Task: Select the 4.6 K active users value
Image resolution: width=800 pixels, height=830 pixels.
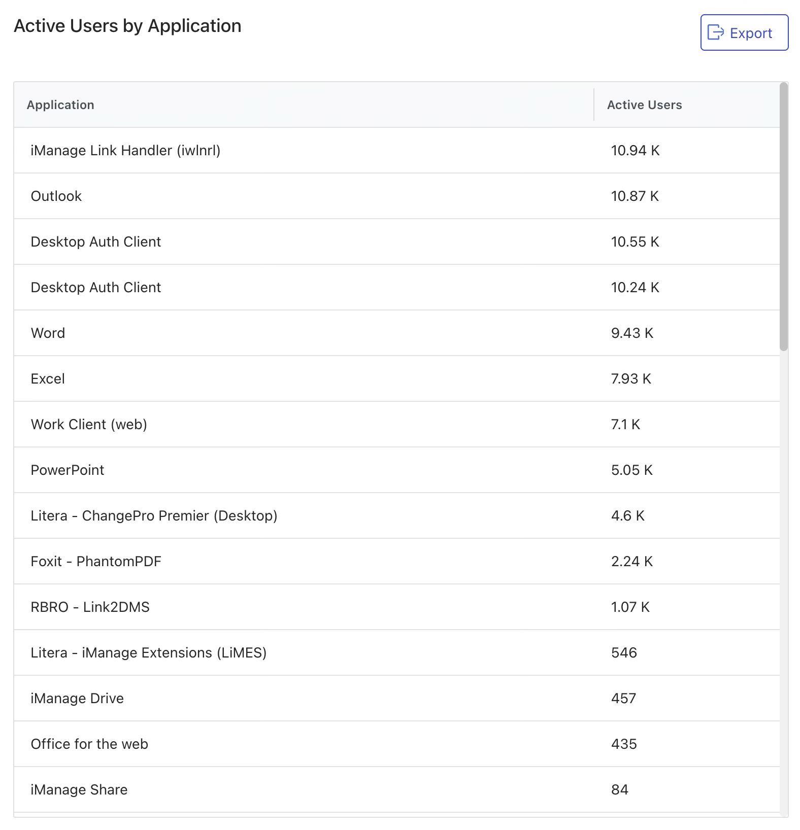Action: tap(627, 516)
